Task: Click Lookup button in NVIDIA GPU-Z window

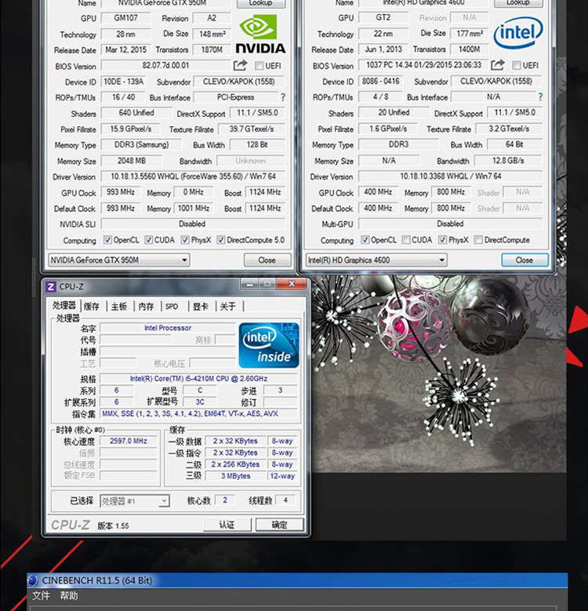Action: click(261, 3)
